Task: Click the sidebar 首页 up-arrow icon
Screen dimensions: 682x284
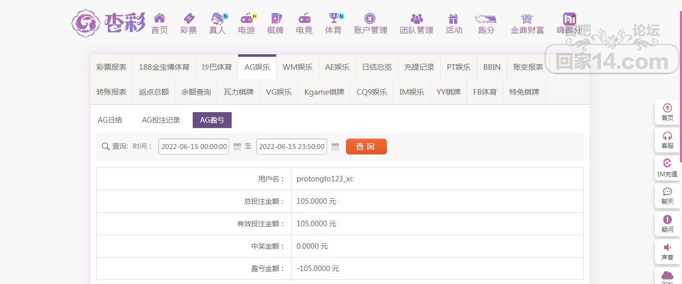Action: (668, 108)
